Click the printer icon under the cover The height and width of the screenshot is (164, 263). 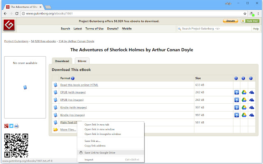tap(16, 126)
